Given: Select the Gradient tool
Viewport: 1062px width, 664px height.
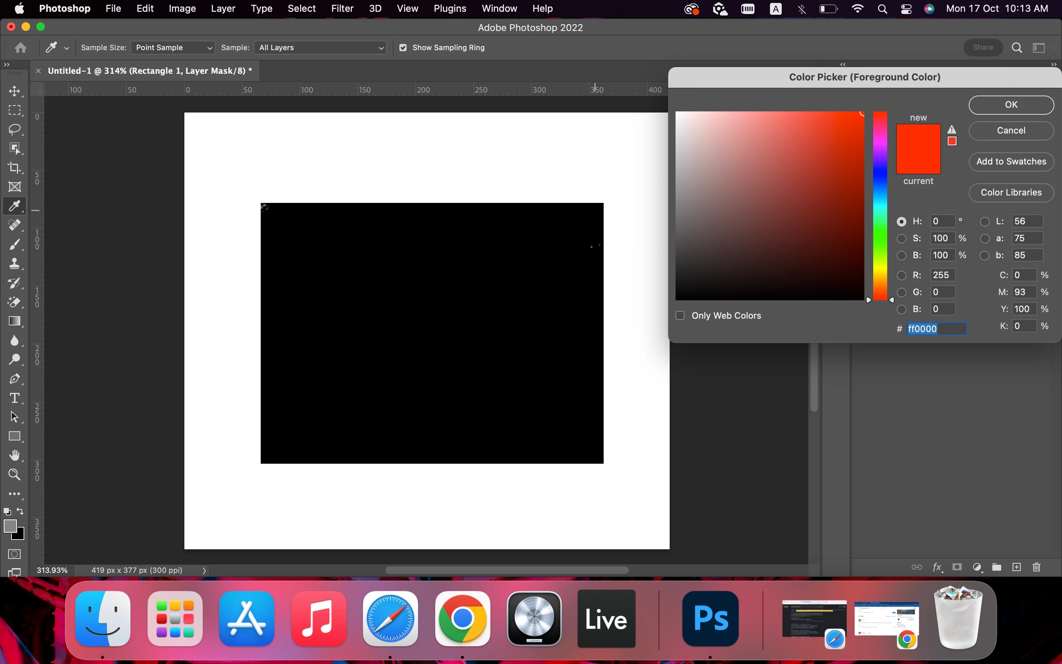Looking at the screenshot, I should [14, 321].
